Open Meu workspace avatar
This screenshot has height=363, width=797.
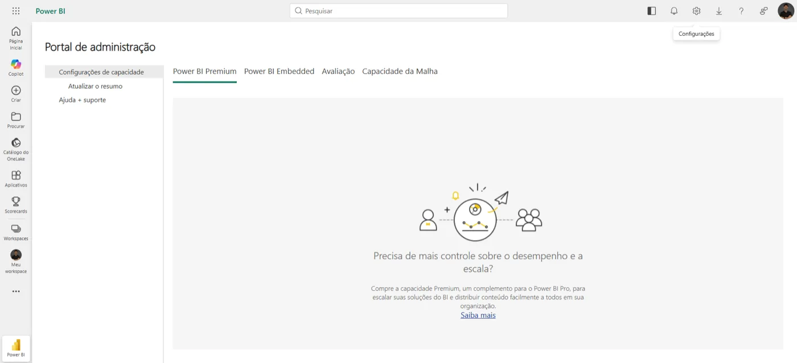(x=16, y=255)
